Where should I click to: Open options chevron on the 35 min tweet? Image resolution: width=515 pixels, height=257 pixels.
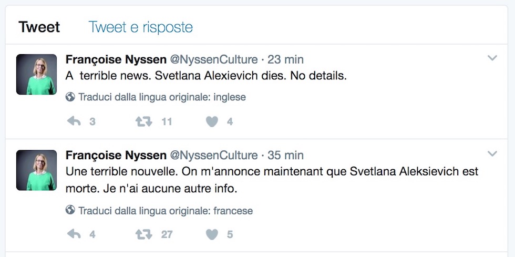tap(492, 154)
